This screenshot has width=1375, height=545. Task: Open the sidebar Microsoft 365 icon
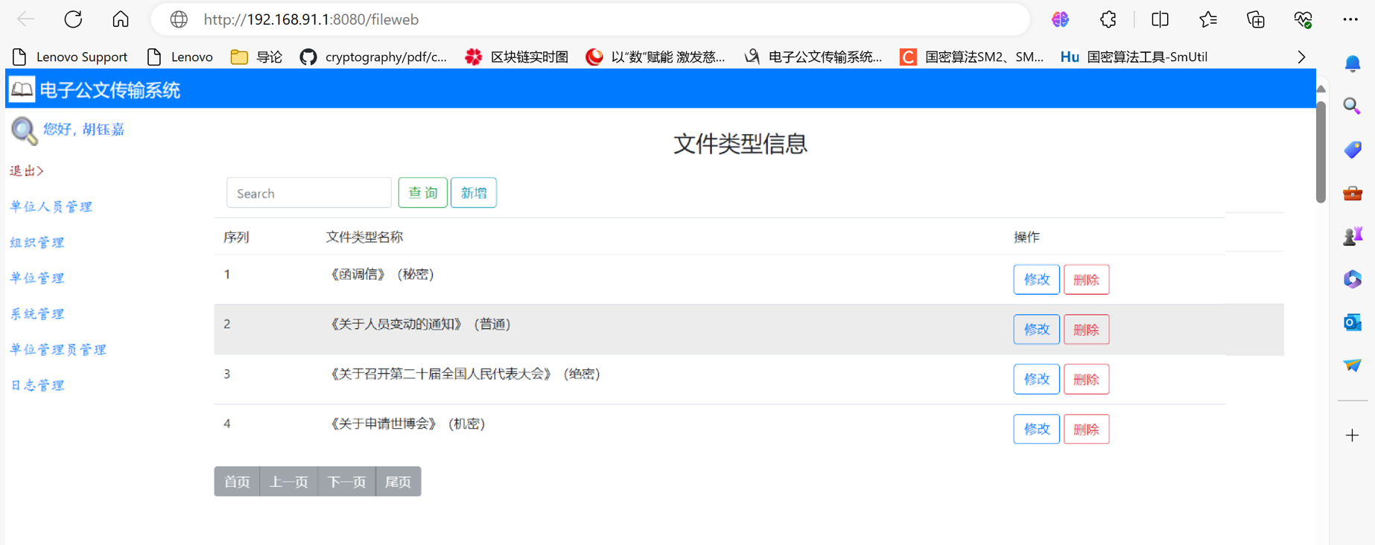[1353, 279]
